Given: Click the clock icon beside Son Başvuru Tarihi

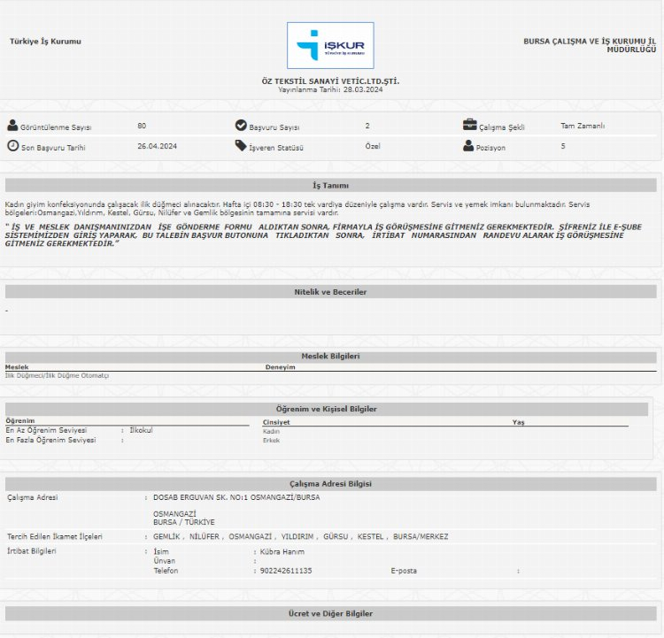Looking at the screenshot, I should coord(12,146).
